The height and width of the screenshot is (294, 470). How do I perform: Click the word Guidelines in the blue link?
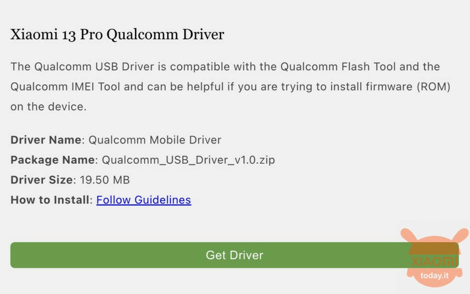point(163,200)
